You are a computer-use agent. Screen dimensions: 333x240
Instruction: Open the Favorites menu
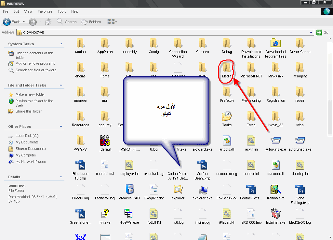[45, 11]
